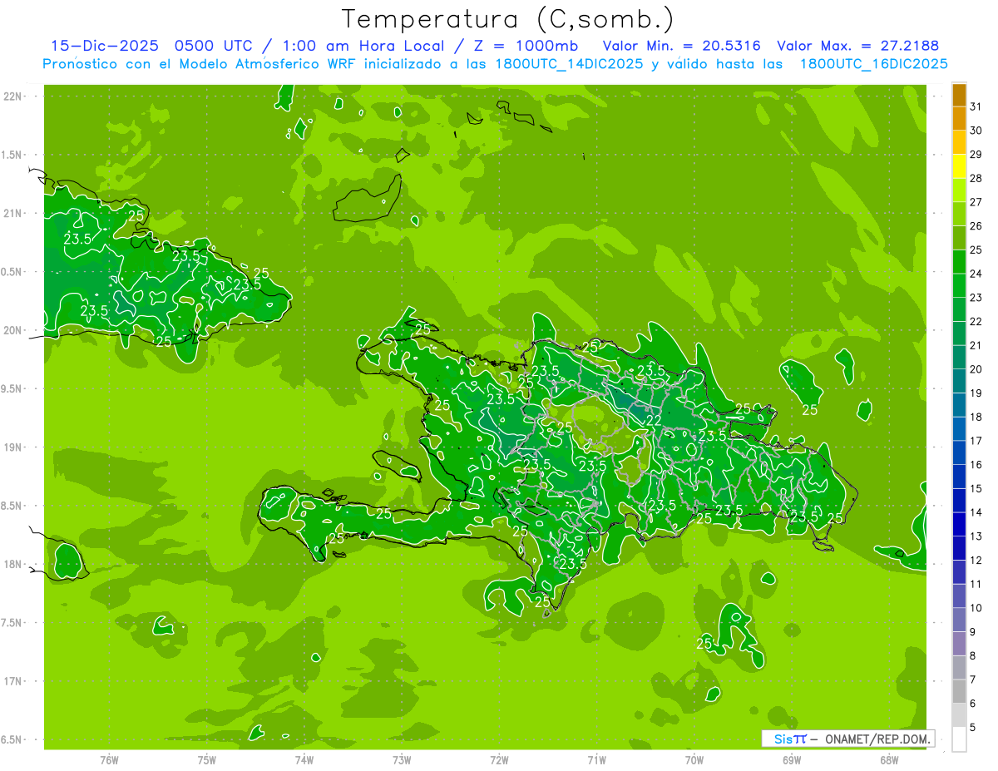Click the '71W' longitude axis label

pyautogui.click(x=596, y=759)
